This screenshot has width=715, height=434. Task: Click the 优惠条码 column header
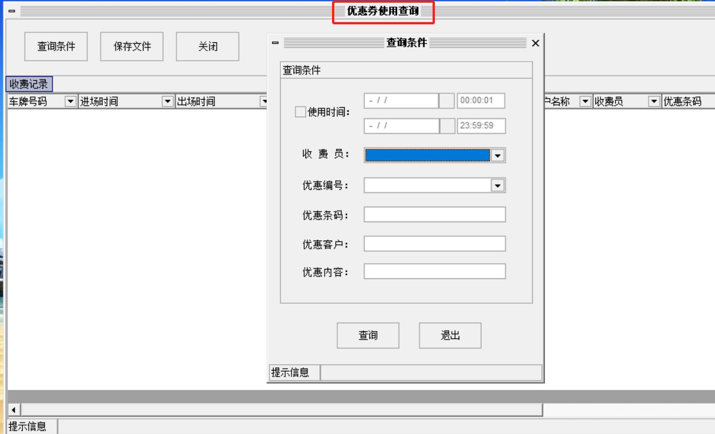pyautogui.click(x=688, y=101)
